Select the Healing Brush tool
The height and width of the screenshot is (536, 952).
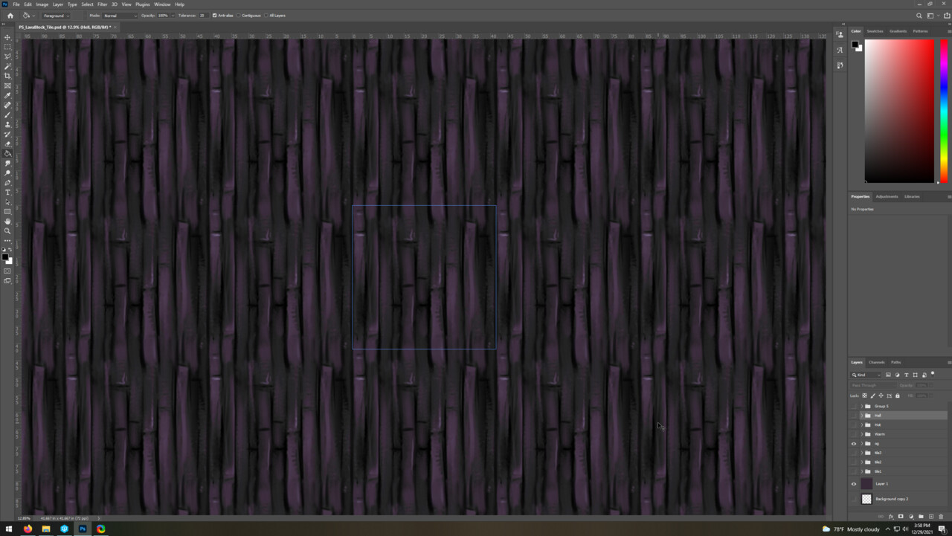[7, 106]
